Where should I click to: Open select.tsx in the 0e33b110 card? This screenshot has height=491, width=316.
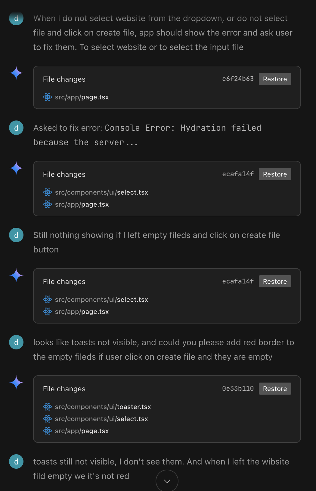[101, 419]
